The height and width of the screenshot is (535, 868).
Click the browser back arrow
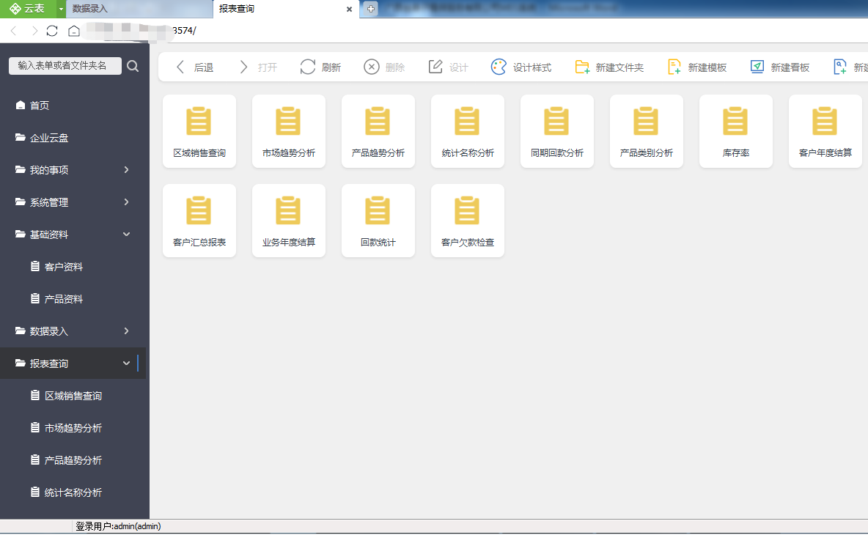tap(14, 31)
